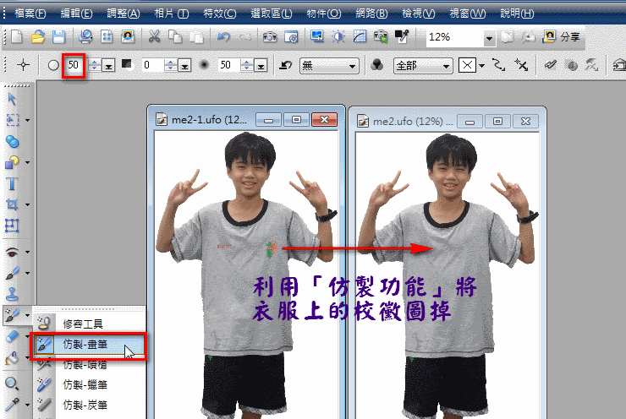Viewport: 626px width, 419px height.
Task: Select the Crop tool
Action: click(12, 204)
